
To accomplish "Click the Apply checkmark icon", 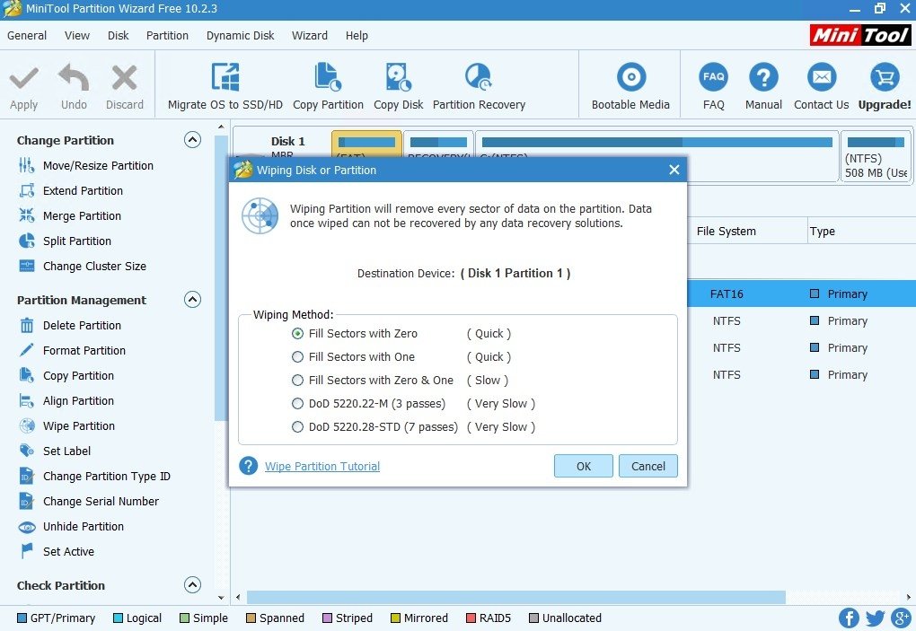I will 24,78.
